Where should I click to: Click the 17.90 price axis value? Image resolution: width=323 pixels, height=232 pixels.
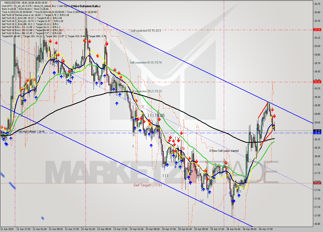(x=317, y=164)
